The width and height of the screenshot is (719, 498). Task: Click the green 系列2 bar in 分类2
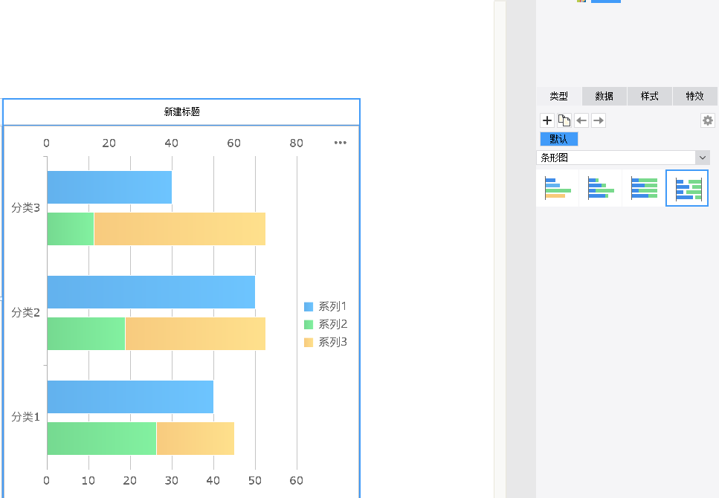pyautogui.click(x=86, y=334)
